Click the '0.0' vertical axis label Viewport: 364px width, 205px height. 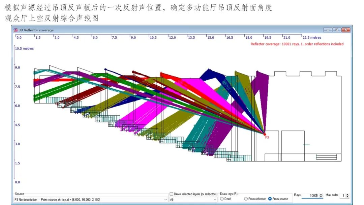[18, 182]
